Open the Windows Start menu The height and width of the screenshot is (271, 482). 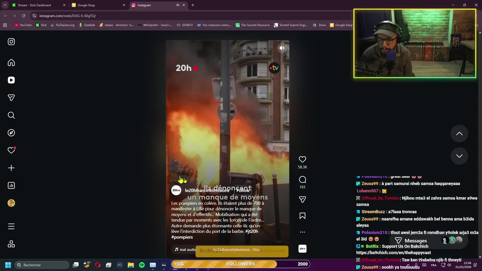8,265
